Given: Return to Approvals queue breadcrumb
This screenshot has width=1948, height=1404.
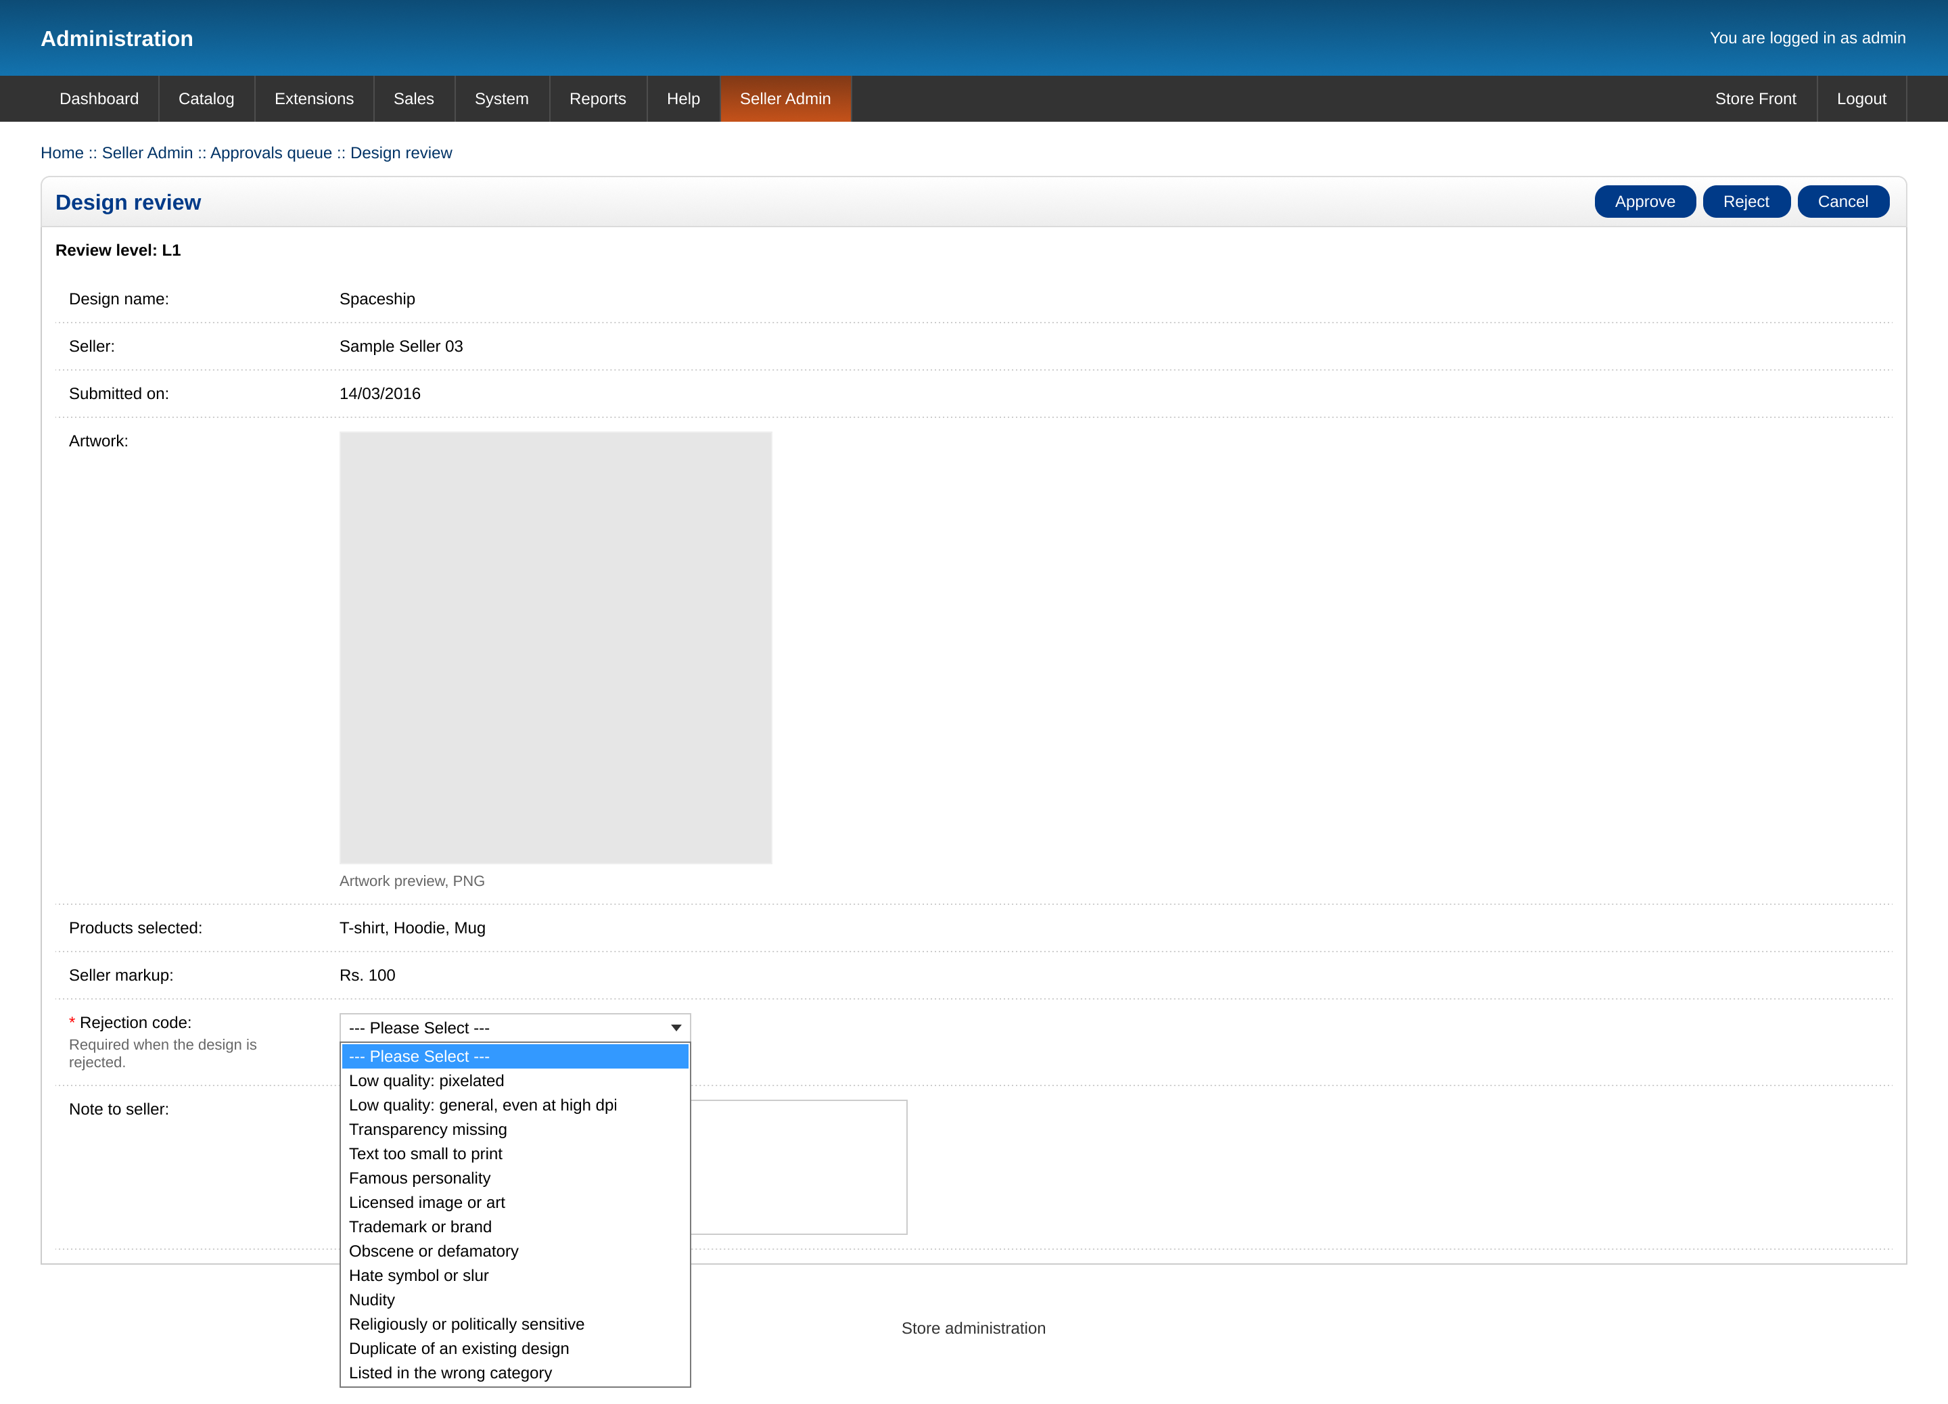Looking at the screenshot, I should pyautogui.click(x=271, y=153).
